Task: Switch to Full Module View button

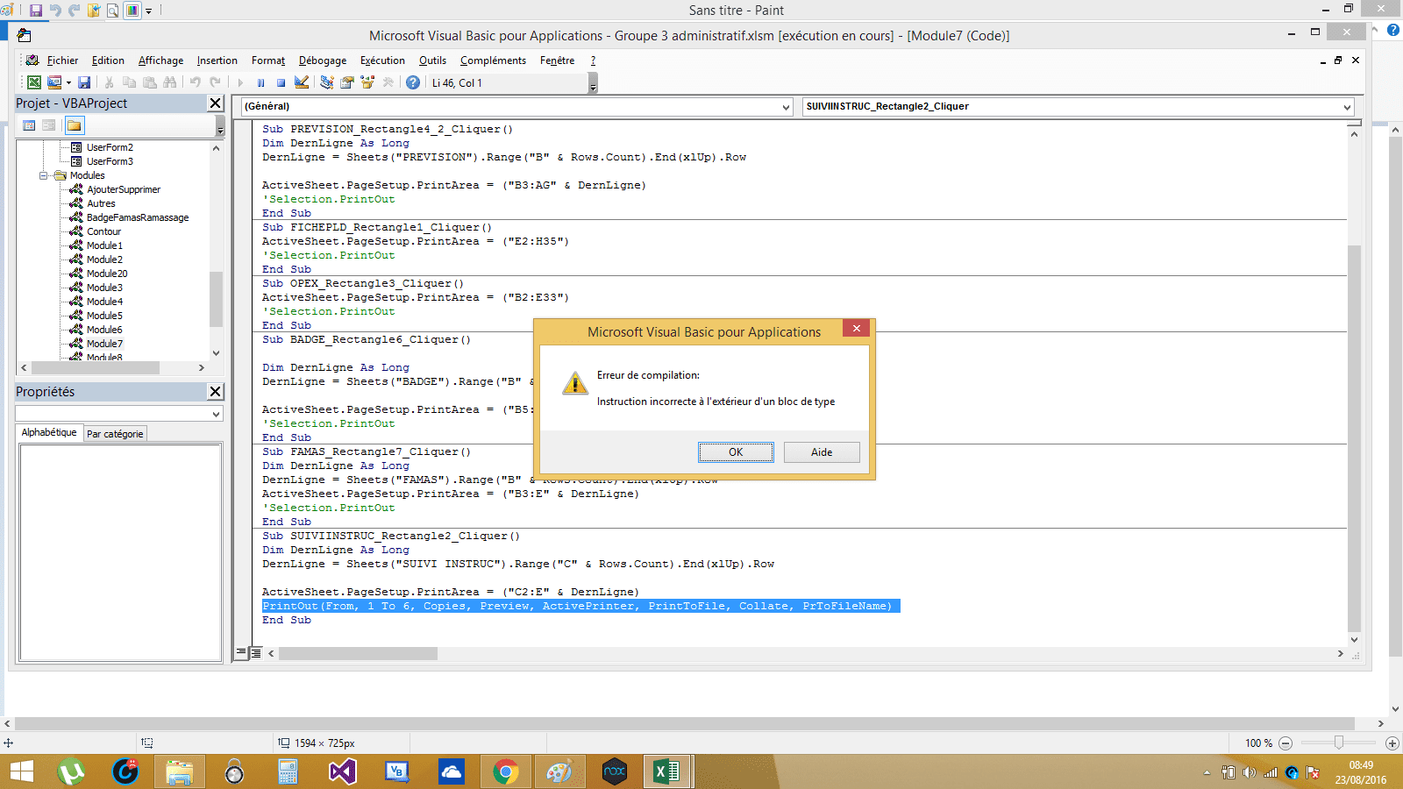Action: point(256,653)
